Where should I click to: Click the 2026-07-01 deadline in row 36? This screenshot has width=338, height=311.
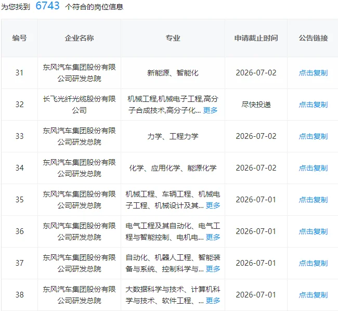coord(256,231)
